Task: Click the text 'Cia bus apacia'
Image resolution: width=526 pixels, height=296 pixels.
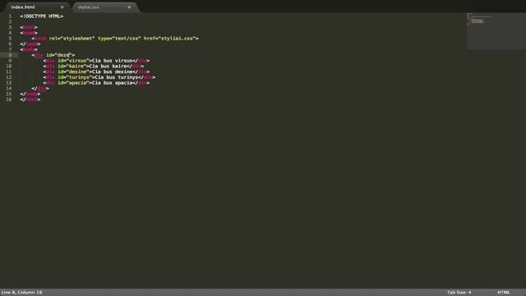Action: tap(112, 82)
